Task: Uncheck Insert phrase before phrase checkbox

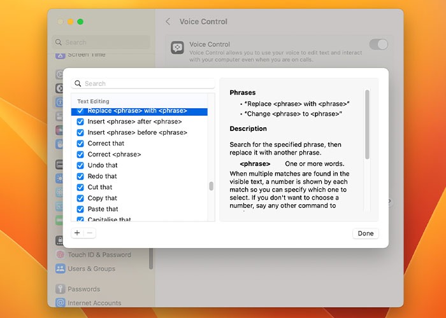Action: click(80, 132)
